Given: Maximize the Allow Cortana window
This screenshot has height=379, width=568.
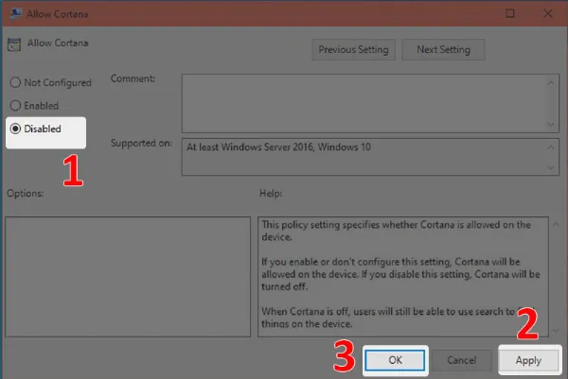Looking at the screenshot, I should [510, 13].
